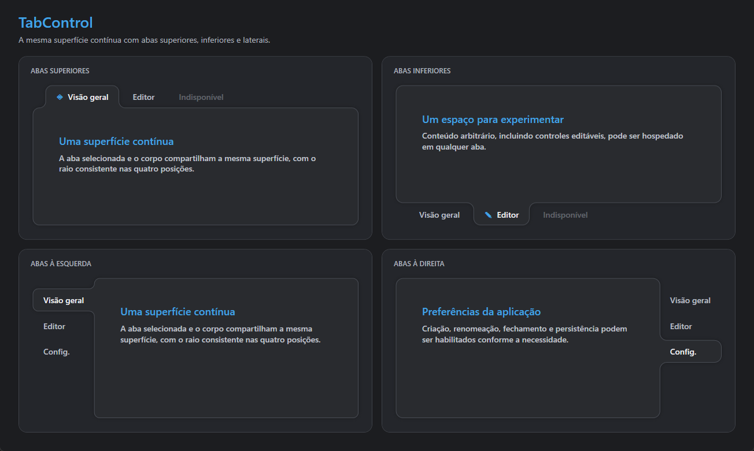Viewport: 754px width, 451px height.
Task: Select Visão geral tab in Abas à Direita
Action: click(690, 300)
